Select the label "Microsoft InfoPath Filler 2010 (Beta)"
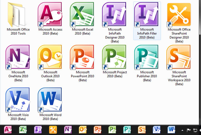This screenshot has height=135, width=201. click(x=147, y=33)
